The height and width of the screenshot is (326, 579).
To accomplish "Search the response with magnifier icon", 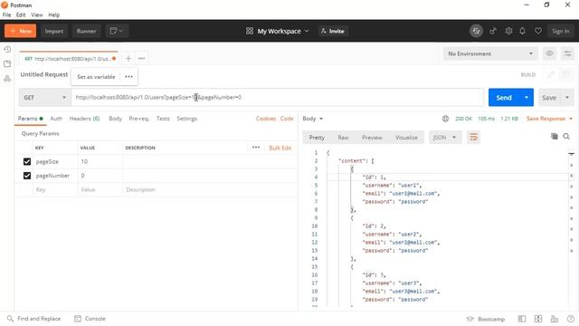I will [566, 137].
